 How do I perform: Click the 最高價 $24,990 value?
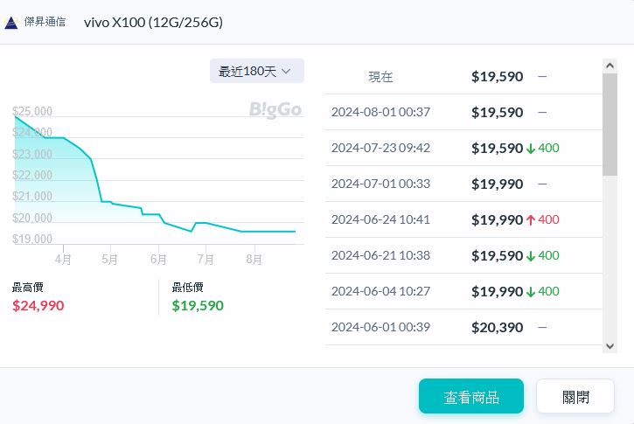tap(38, 306)
